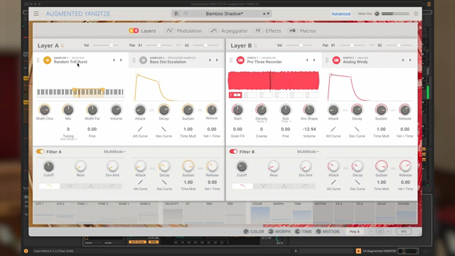Open preset up/down arrows selector
Screen dimensions: 455x256
pos(266,14)
